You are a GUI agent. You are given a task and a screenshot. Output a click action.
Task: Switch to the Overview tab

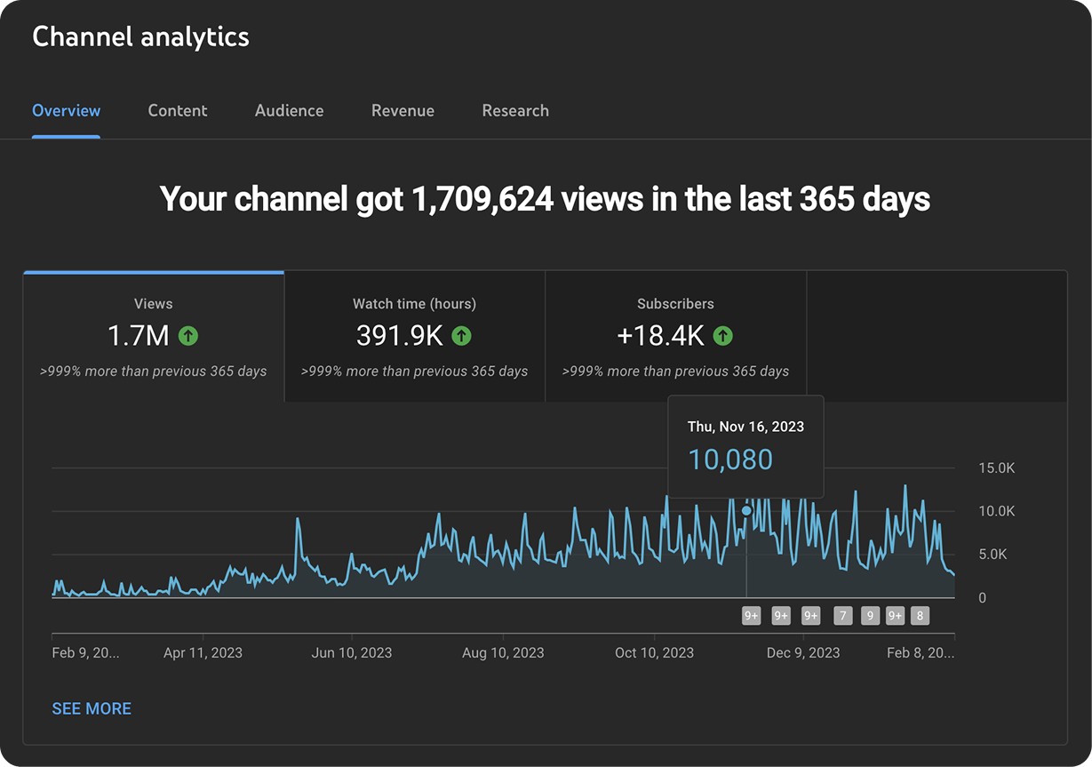[67, 111]
